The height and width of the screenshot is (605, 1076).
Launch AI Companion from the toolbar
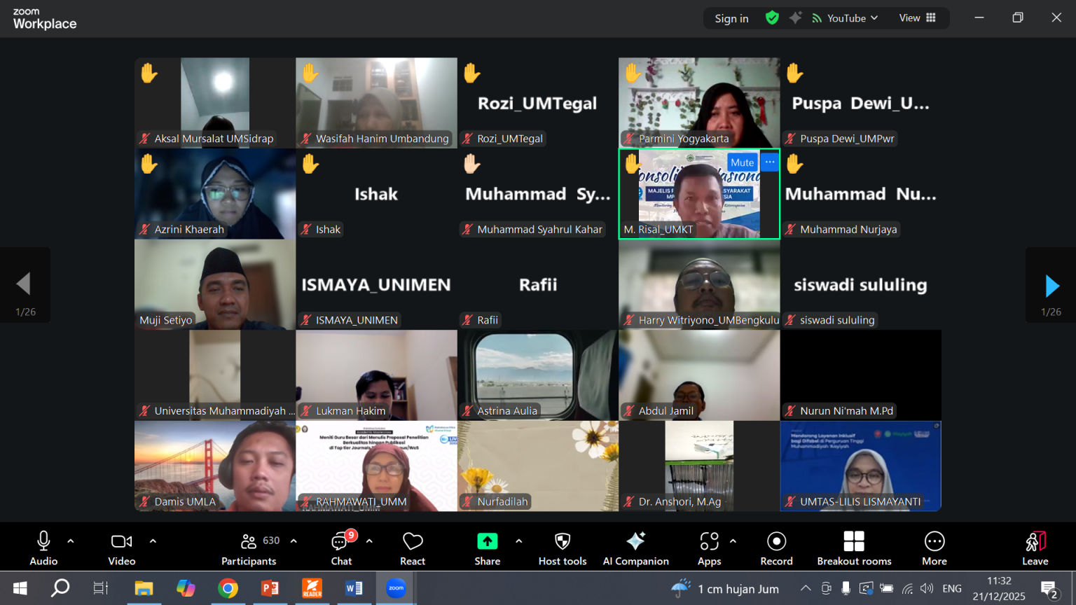tap(636, 548)
